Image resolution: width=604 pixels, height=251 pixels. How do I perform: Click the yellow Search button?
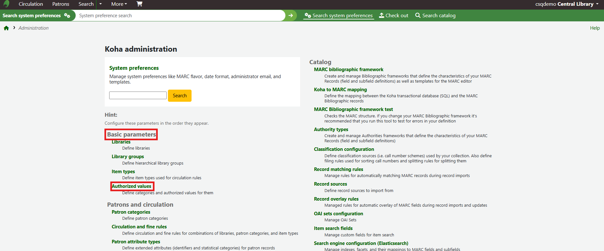180,96
